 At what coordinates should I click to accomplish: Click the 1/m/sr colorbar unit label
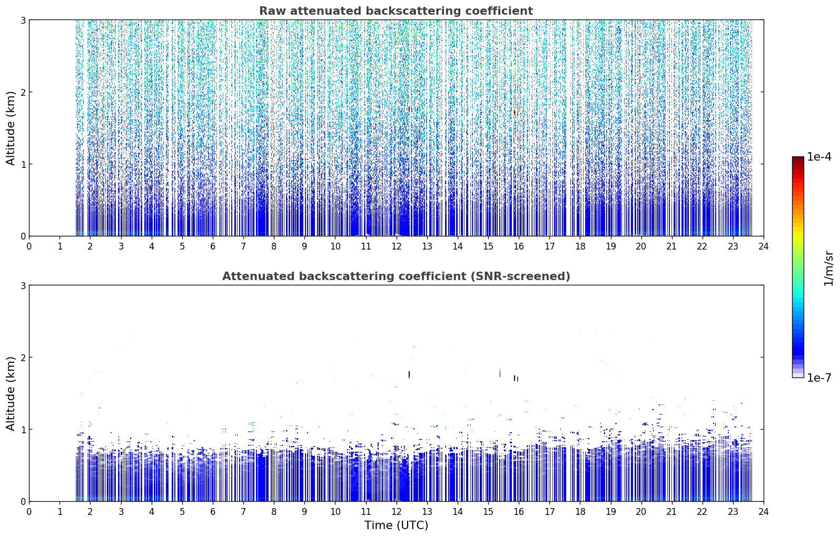coord(828,268)
